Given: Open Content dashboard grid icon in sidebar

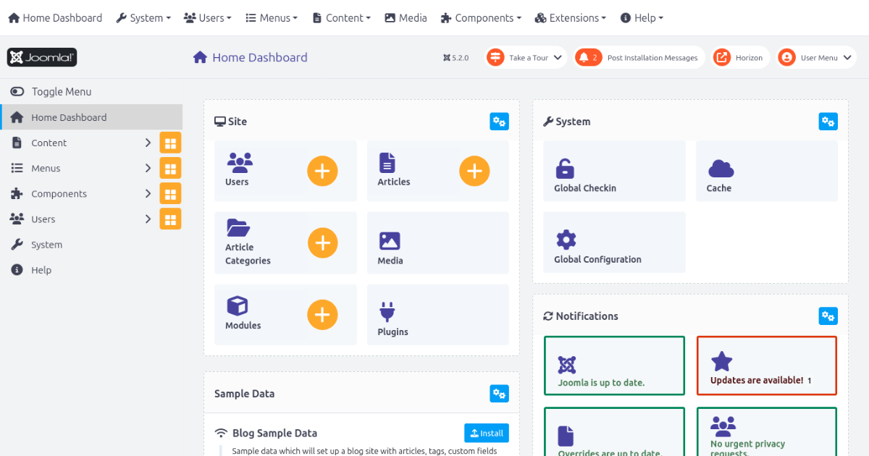Looking at the screenshot, I should [170, 143].
